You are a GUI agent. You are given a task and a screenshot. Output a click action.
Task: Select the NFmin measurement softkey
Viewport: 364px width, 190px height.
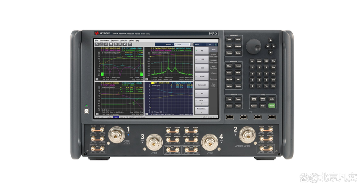pyautogui.click(x=202, y=76)
